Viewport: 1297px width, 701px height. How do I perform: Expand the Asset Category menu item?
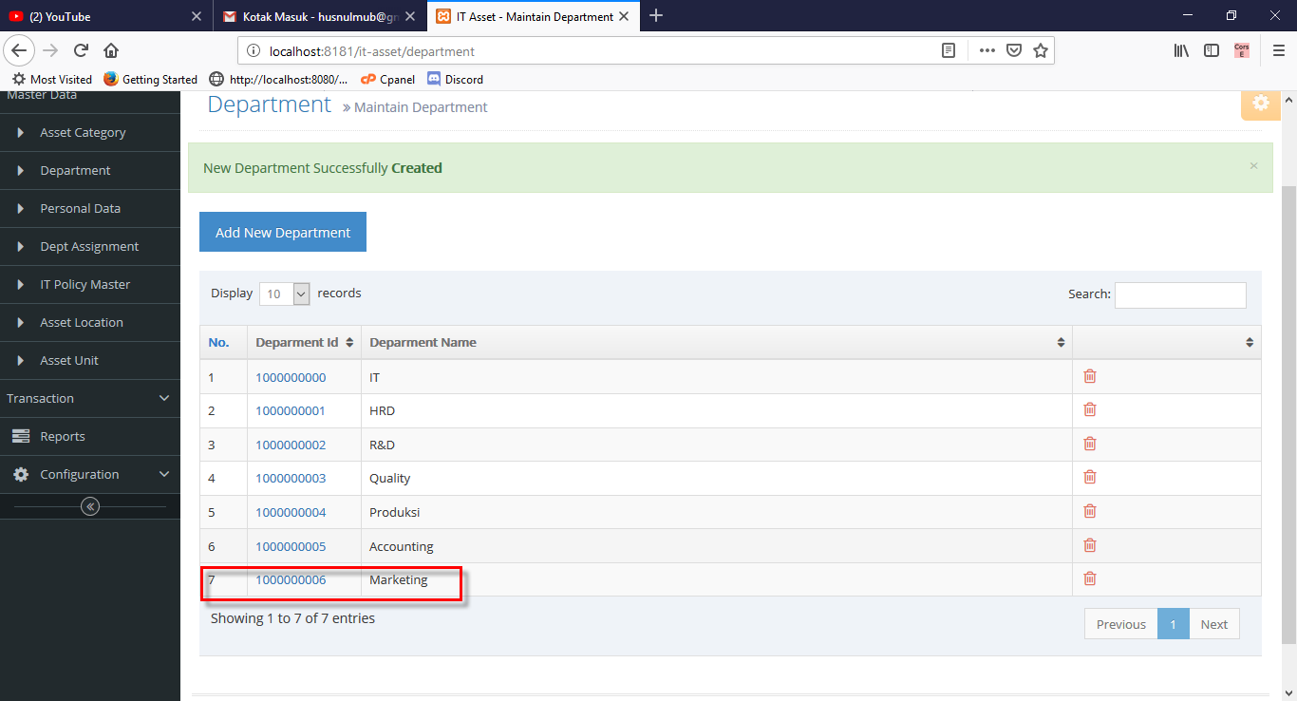click(84, 132)
